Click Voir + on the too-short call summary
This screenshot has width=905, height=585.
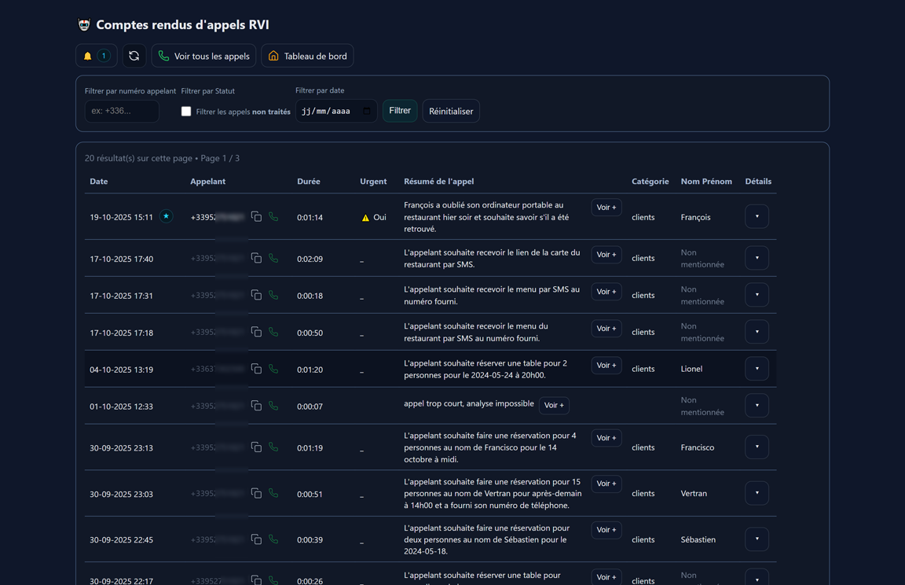[x=554, y=406]
